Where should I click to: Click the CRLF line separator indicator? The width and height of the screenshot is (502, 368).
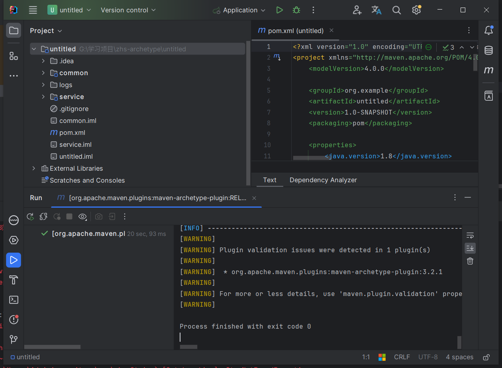tap(402, 357)
